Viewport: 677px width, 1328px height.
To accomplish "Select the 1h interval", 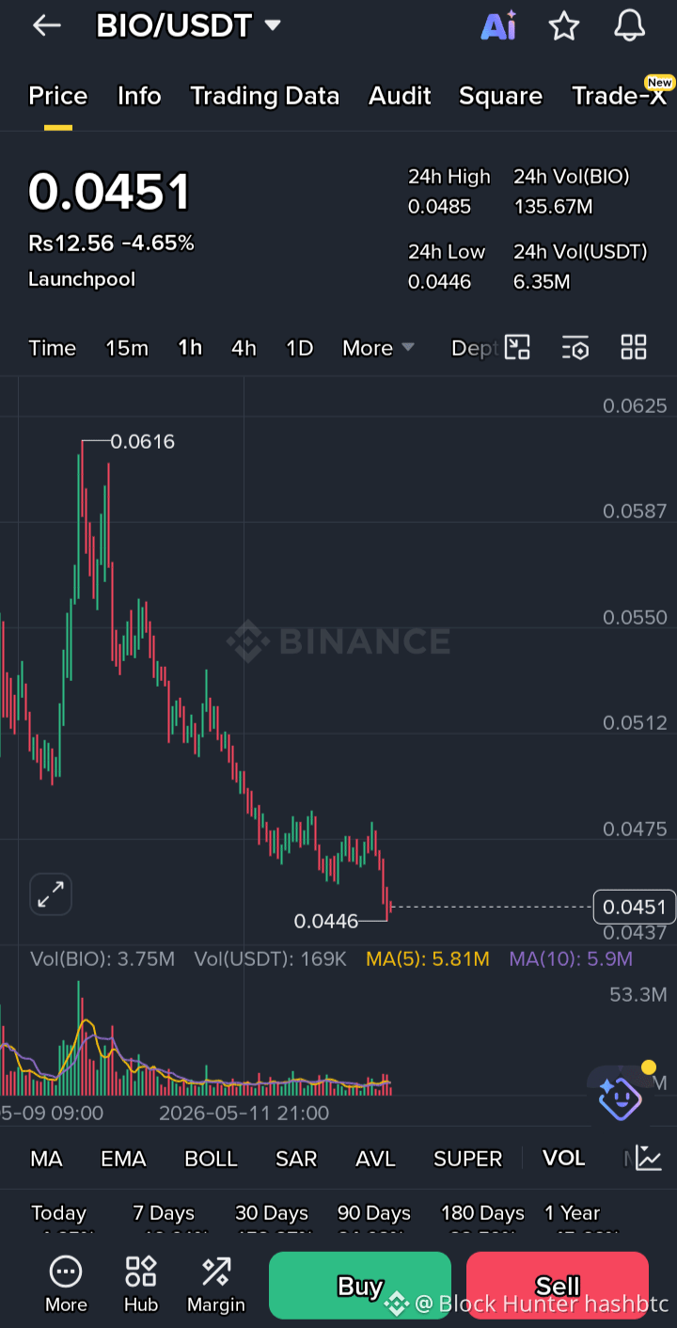I will click(x=190, y=348).
